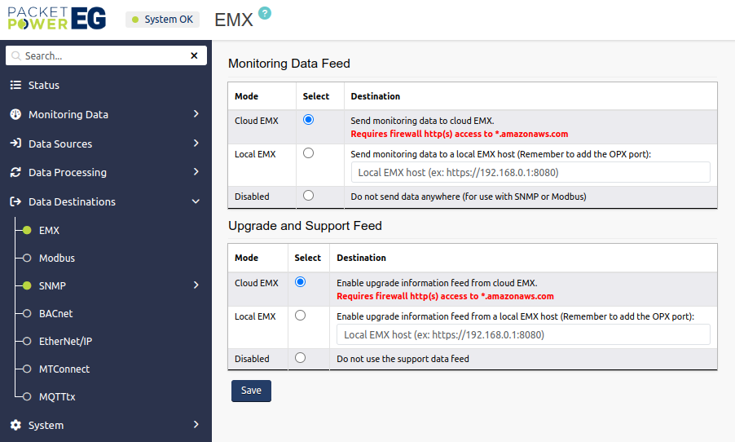Screen dimensions: 735x442
Task: Click the Save button
Action: point(251,391)
